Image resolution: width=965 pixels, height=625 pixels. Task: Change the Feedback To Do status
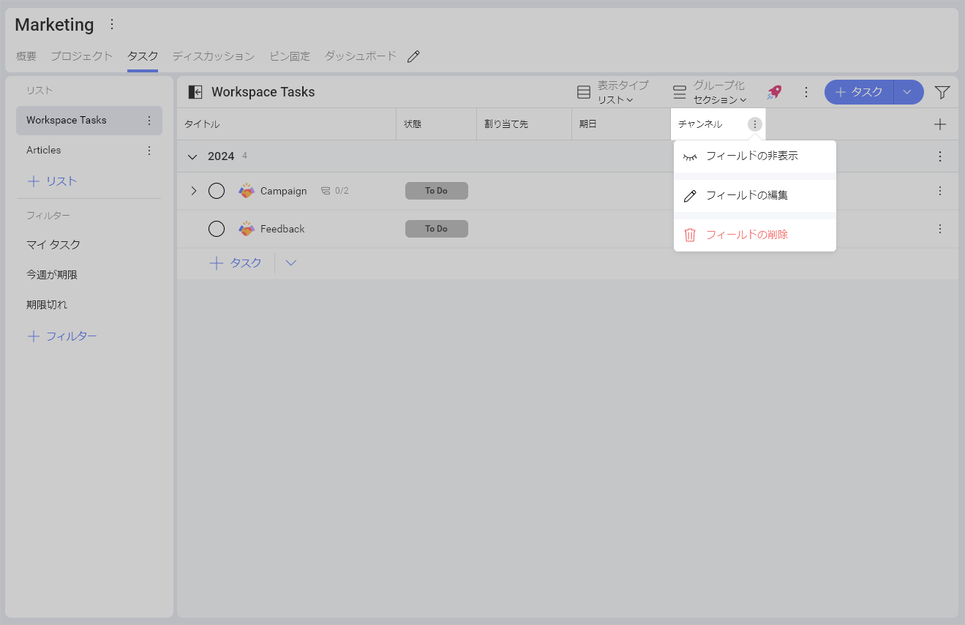coord(437,229)
